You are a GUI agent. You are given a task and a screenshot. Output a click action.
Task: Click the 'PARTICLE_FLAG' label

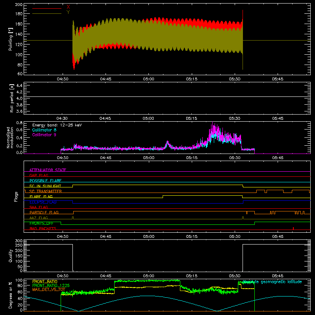(x=44, y=212)
